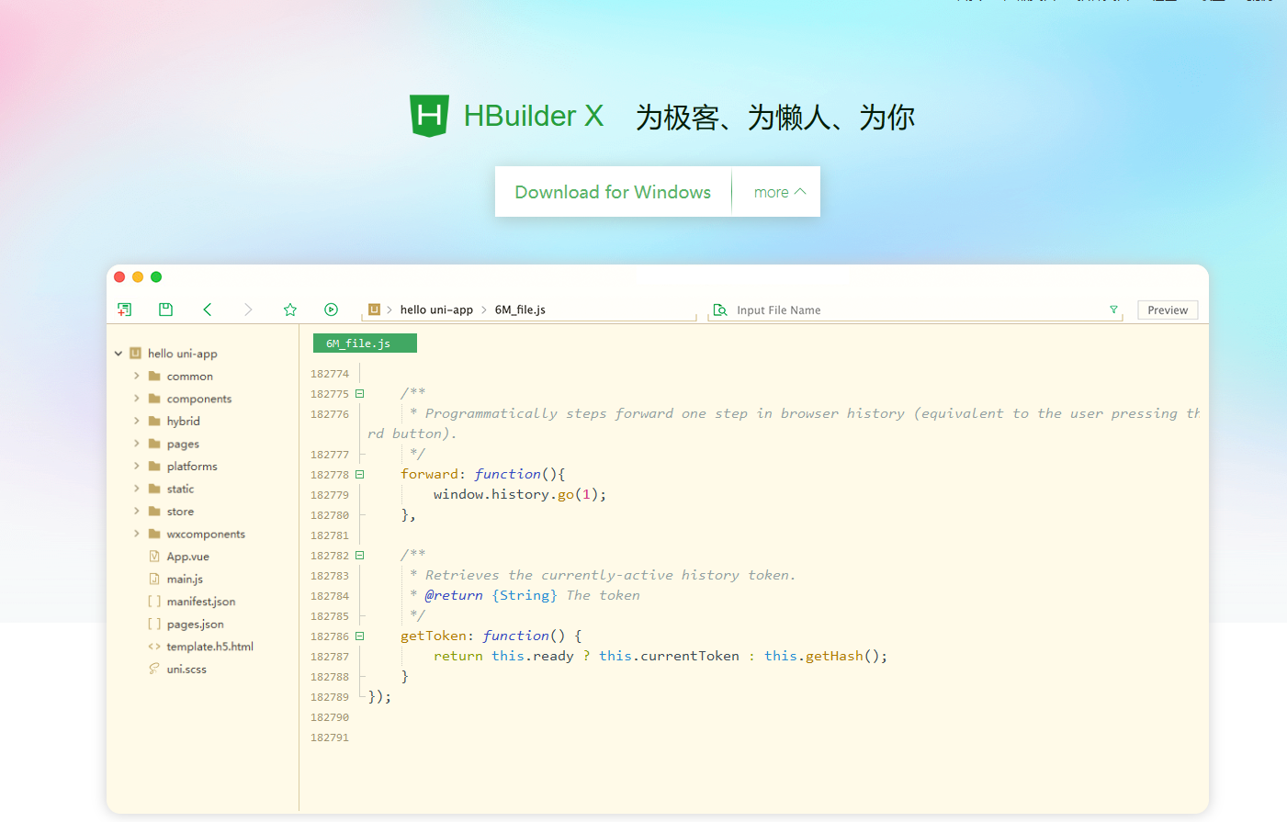Image resolution: width=1287 pixels, height=822 pixels.
Task: Click the Preview button
Action: (1168, 310)
